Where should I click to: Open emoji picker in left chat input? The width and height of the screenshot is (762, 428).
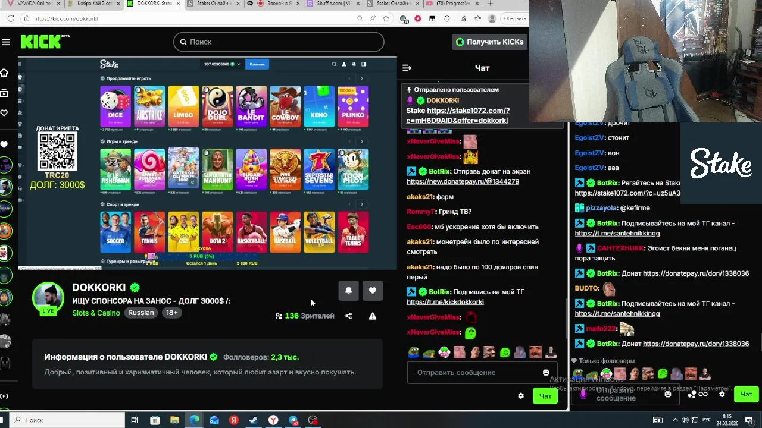click(546, 373)
